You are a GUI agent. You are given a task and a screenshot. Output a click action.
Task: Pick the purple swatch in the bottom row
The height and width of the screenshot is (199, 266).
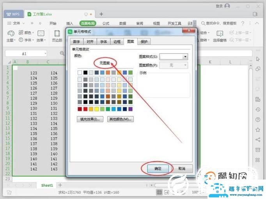130,109
